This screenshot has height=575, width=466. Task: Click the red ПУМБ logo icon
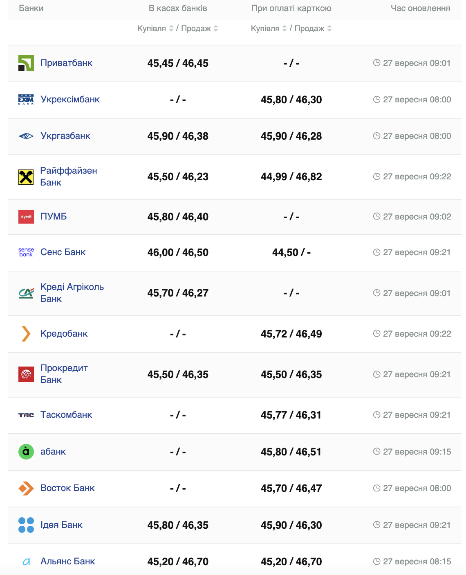(x=26, y=217)
